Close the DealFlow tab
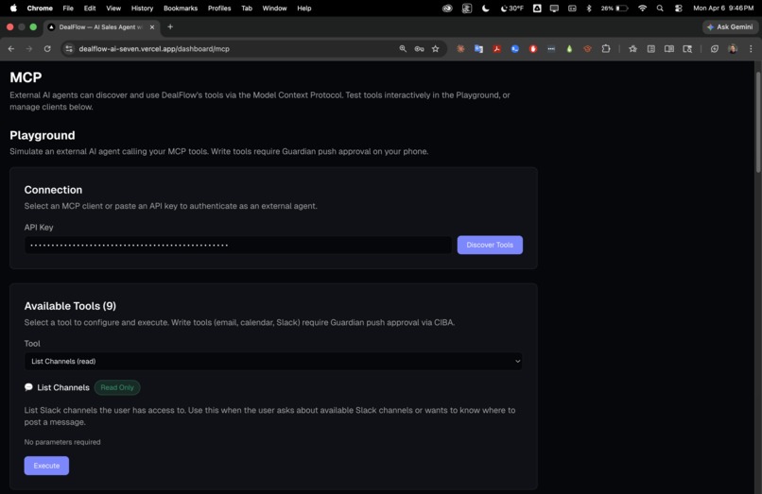 tap(152, 27)
